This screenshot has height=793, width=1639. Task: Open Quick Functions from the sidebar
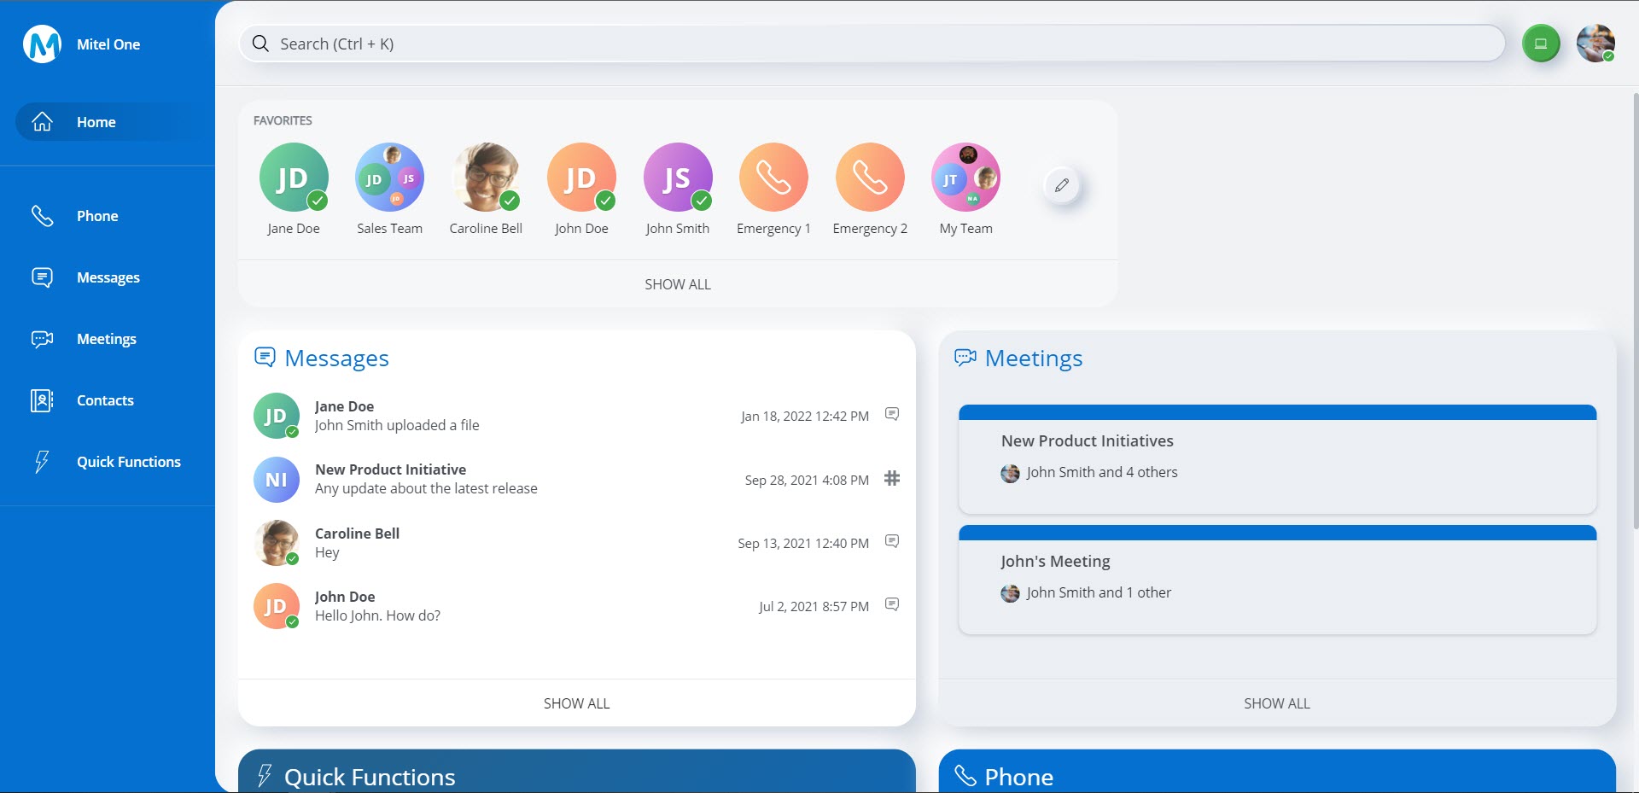click(x=128, y=462)
